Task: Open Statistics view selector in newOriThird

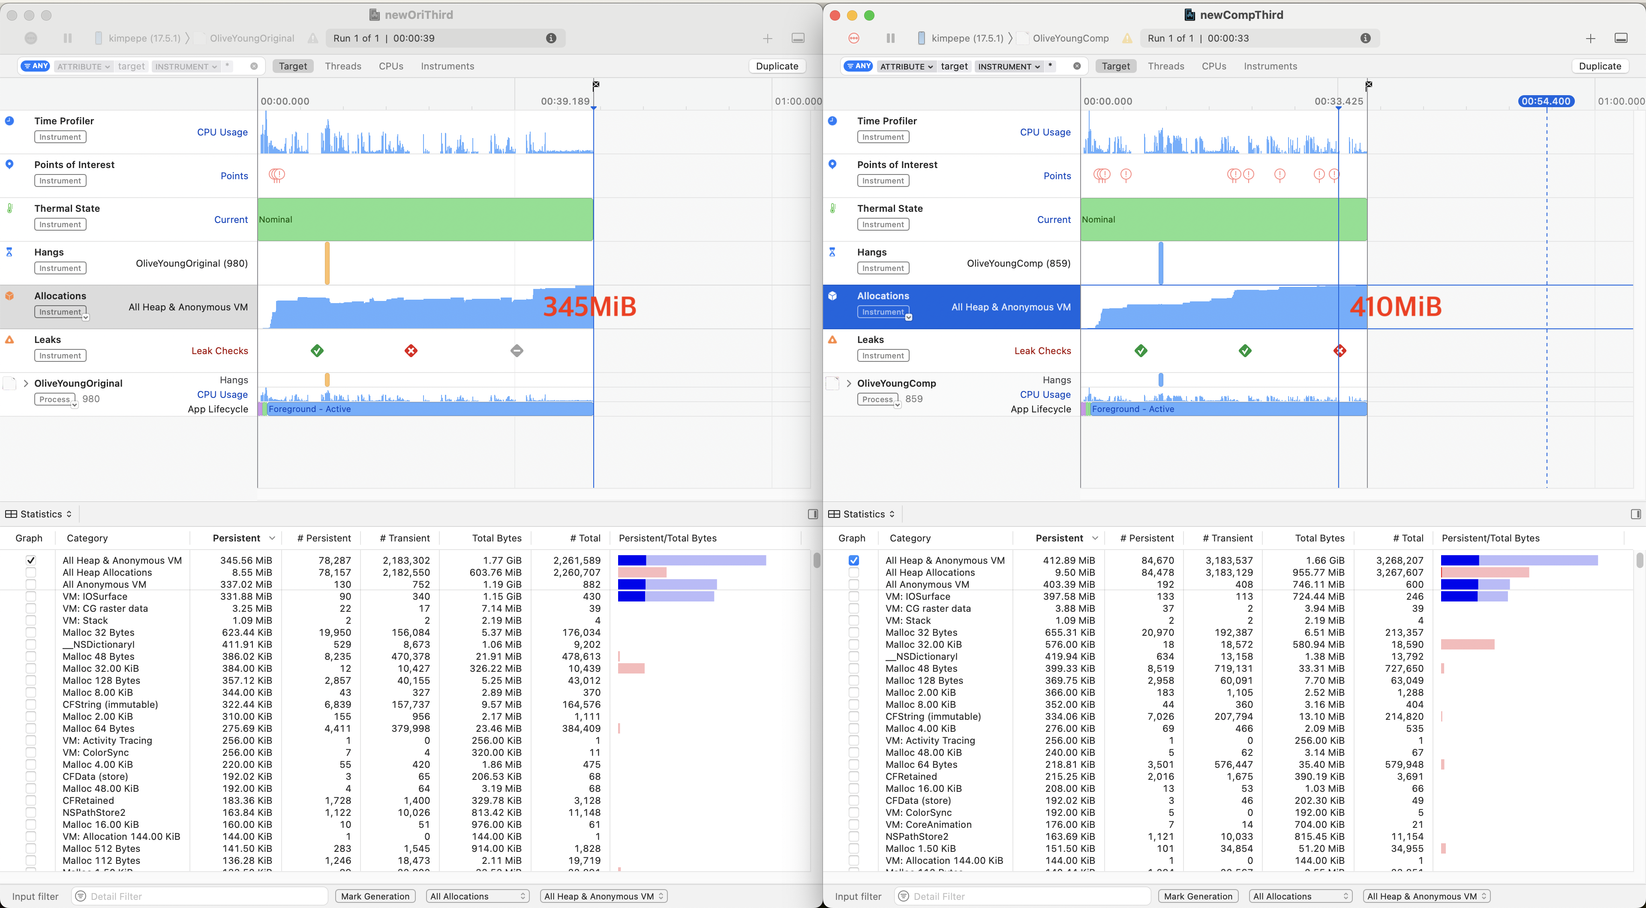Action: coord(39,514)
